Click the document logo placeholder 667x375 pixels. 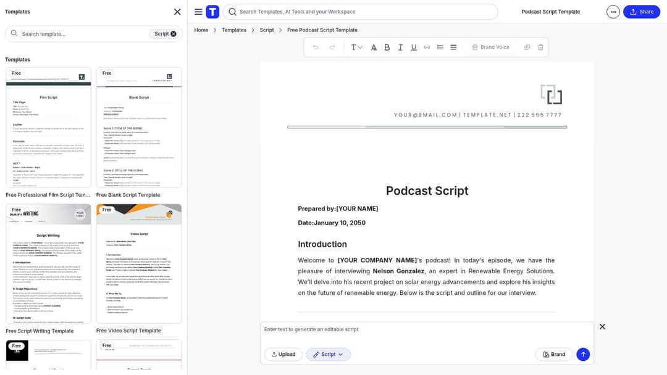pos(552,94)
